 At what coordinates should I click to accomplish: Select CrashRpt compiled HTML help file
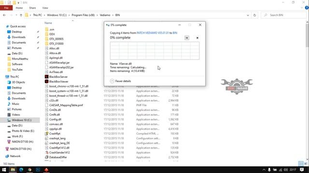55,134
